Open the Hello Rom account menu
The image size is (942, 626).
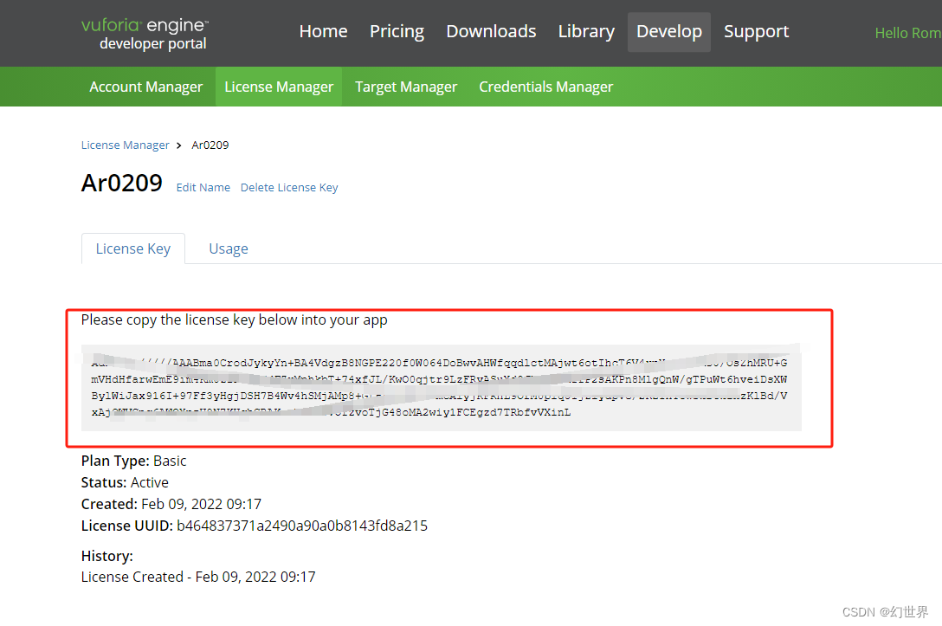[907, 33]
